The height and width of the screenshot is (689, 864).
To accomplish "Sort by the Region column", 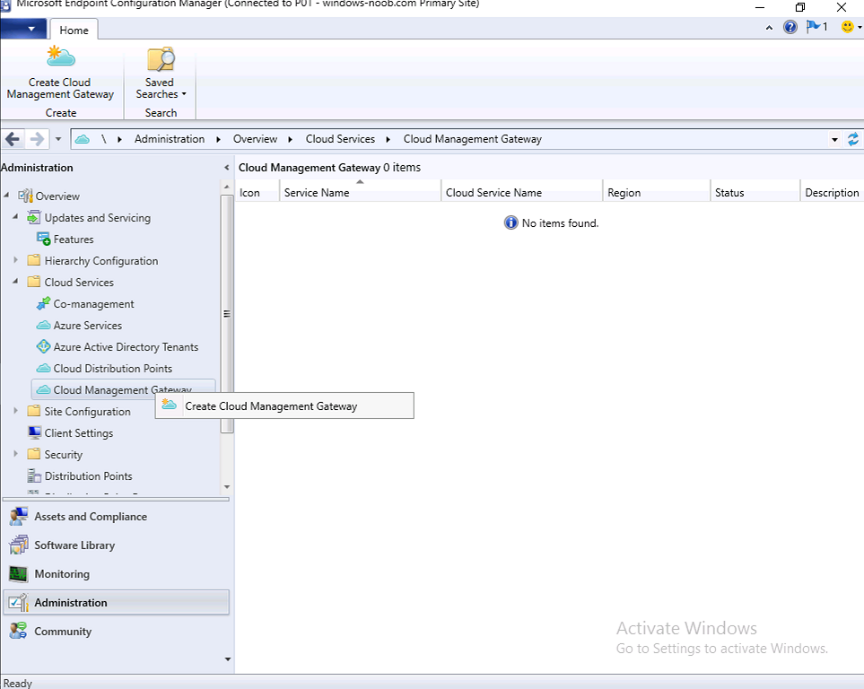I will pos(656,192).
